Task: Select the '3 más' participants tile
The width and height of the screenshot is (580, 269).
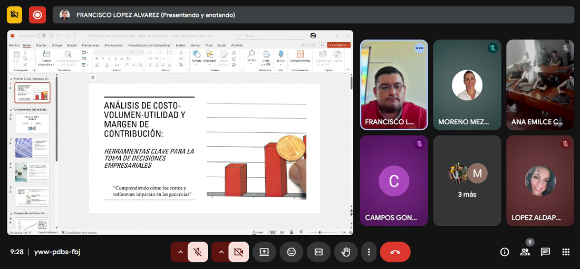Action: (467, 180)
